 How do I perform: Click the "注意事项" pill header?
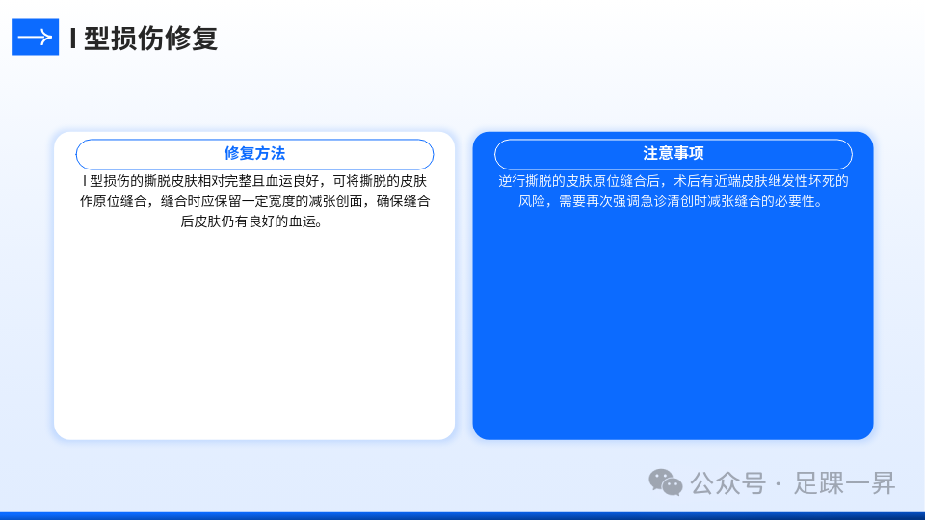pos(674,154)
